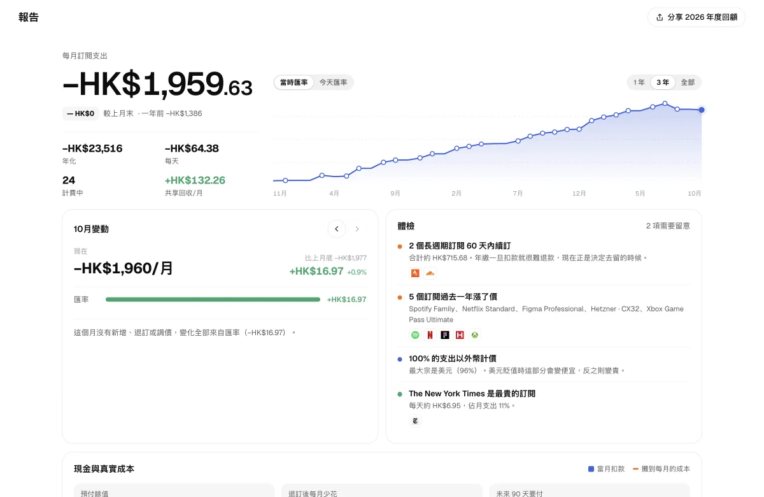This screenshot has width=764, height=497.
Task: Click the Hetzner subscription icon
Action: (460, 335)
